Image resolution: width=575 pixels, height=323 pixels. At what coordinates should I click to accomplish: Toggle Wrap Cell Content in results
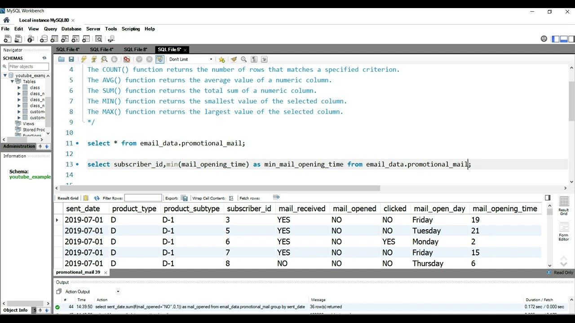click(x=231, y=198)
